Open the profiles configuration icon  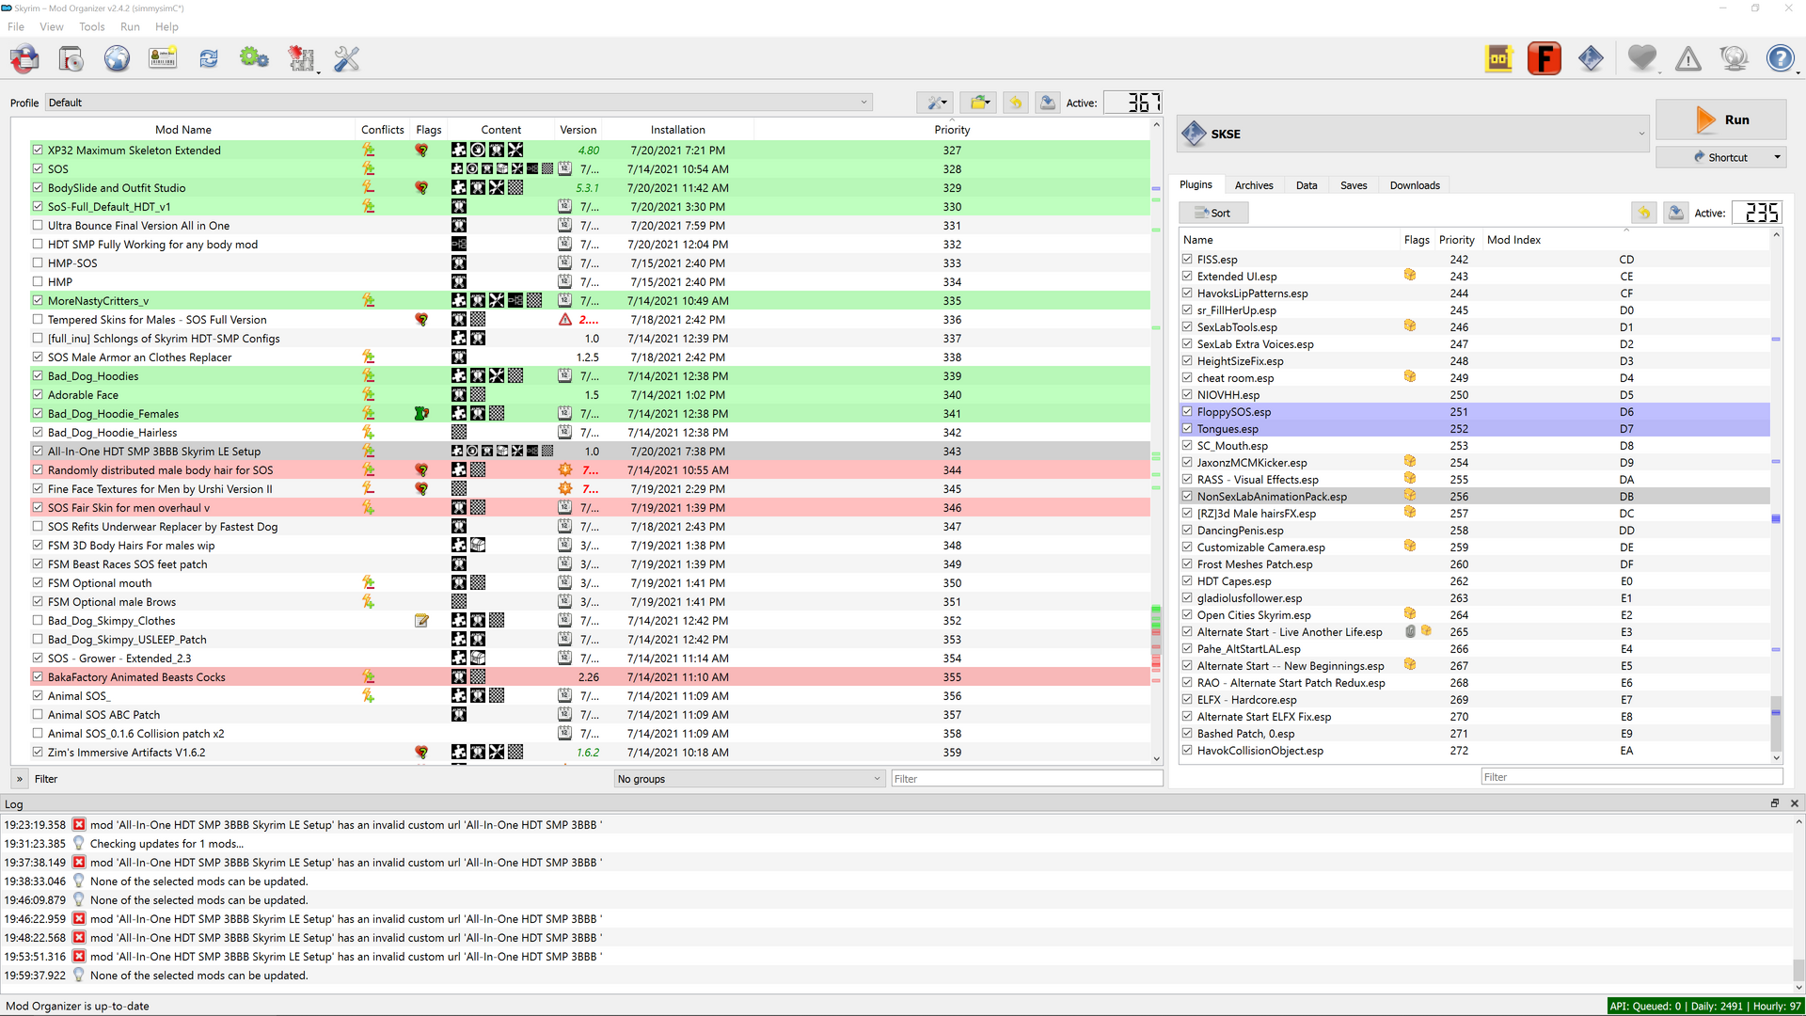163,59
